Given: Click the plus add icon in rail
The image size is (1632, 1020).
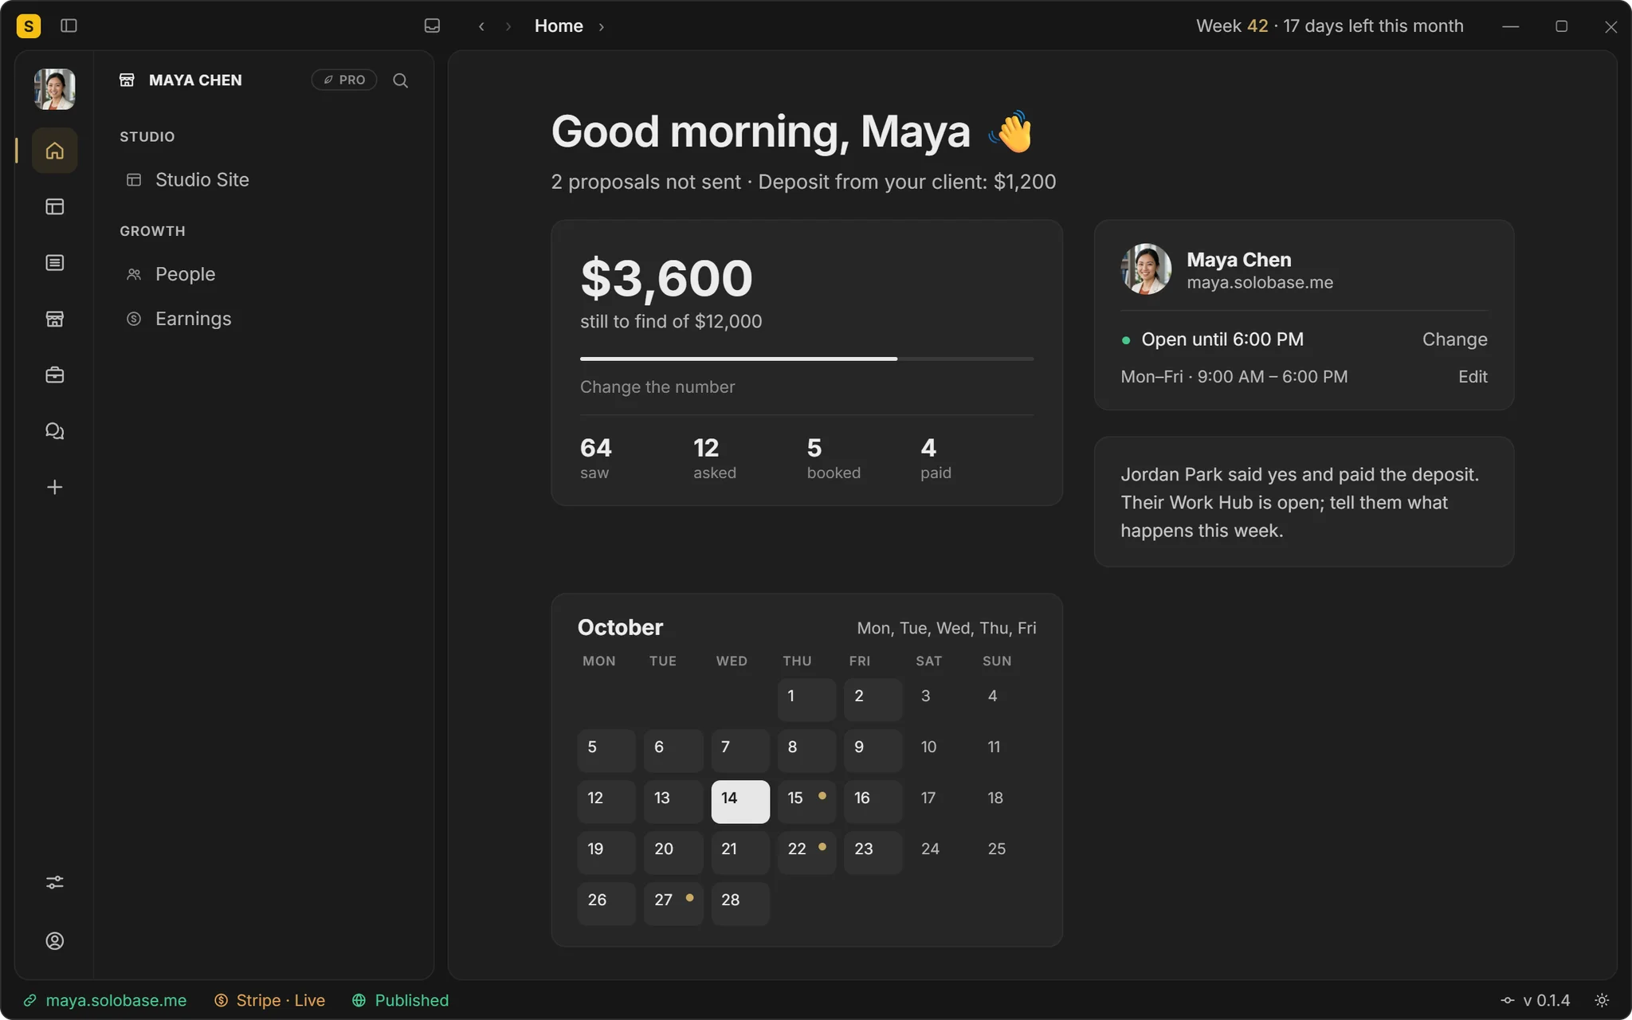Looking at the screenshot, I should (x=54, y=487).
